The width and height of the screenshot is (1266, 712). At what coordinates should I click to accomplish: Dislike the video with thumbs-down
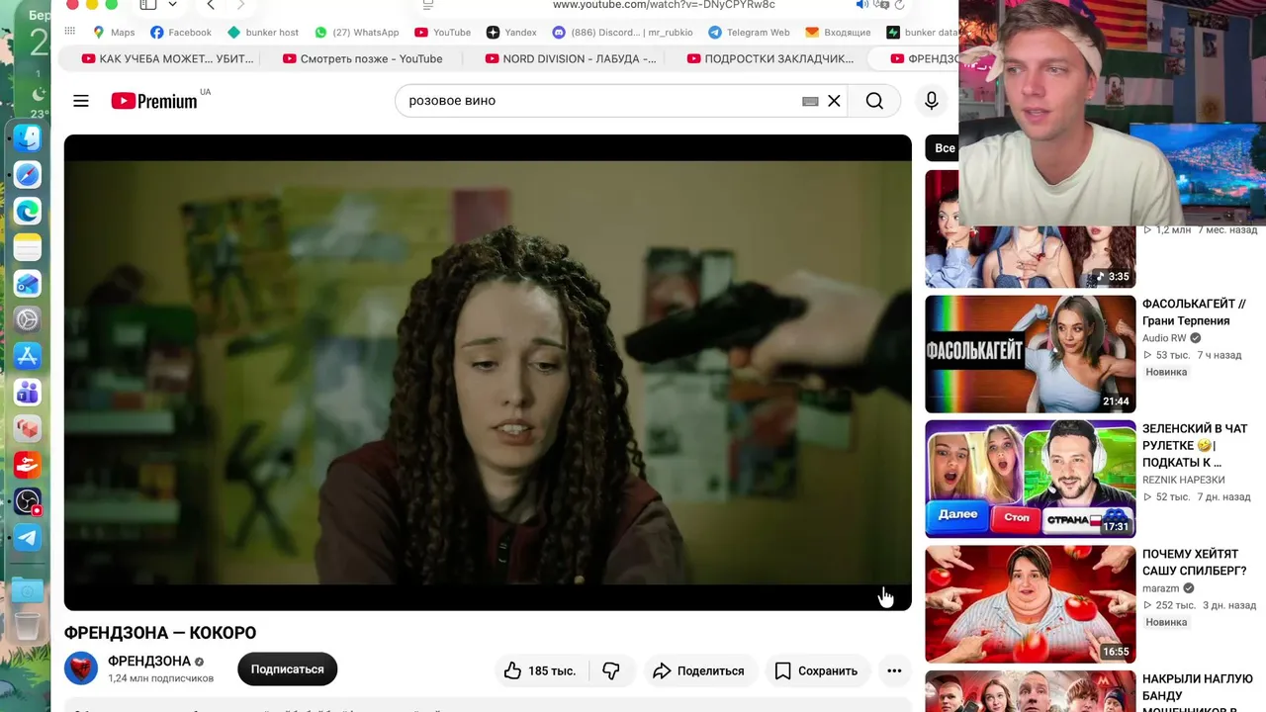[611, 670]
